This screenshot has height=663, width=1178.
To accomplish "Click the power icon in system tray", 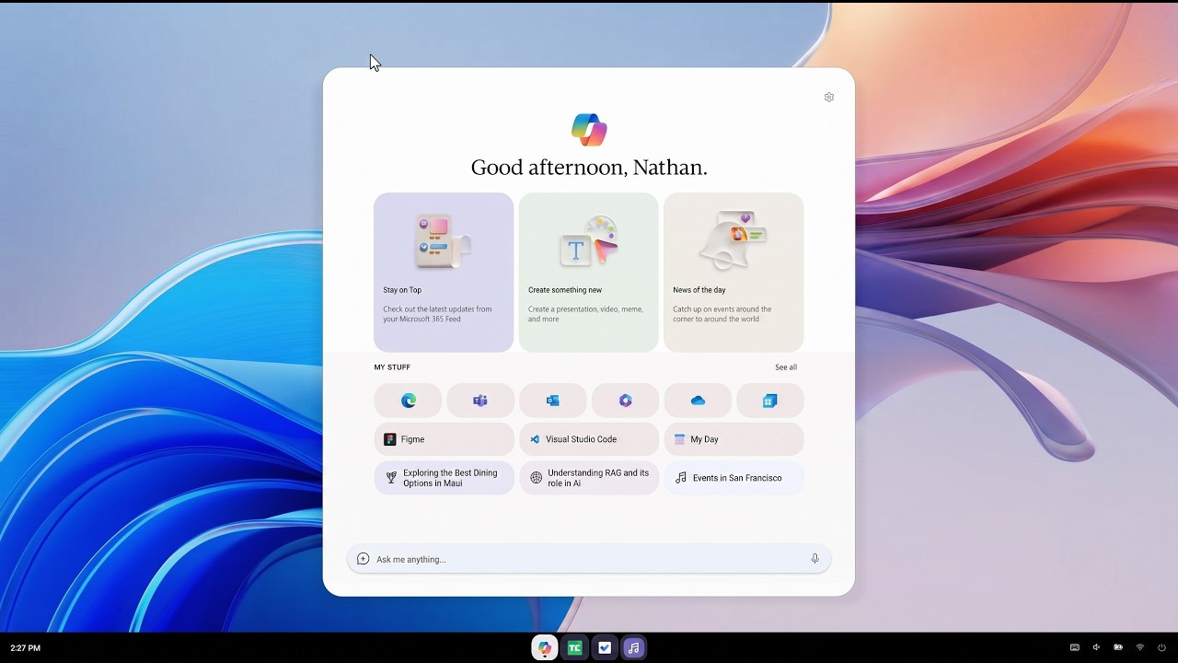I will click(1161, 647).
